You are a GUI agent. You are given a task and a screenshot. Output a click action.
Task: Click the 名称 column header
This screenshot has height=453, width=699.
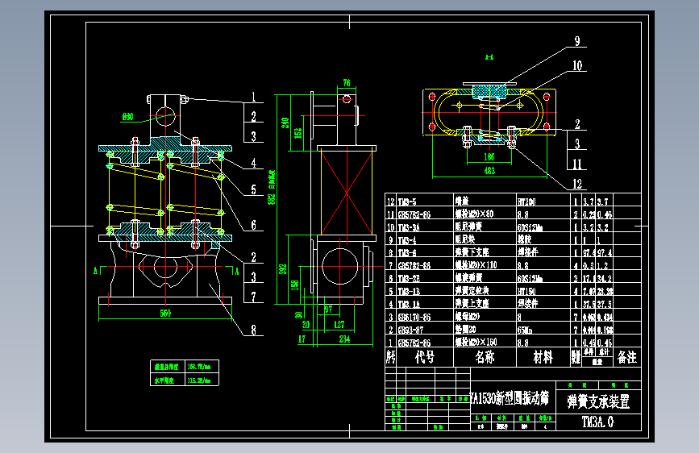point(485,357)
